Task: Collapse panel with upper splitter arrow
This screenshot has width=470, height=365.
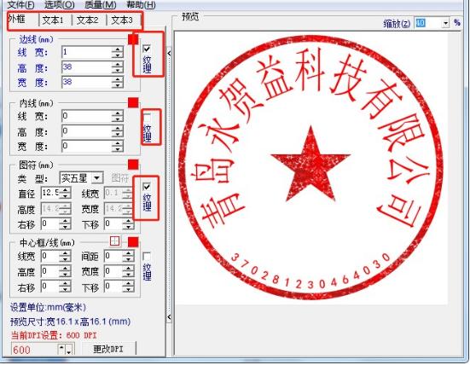Action: tap(169, 54)
